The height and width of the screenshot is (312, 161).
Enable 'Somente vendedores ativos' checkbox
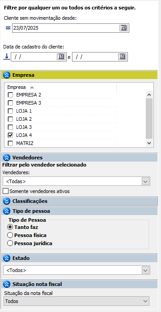(x=6, y=191)
